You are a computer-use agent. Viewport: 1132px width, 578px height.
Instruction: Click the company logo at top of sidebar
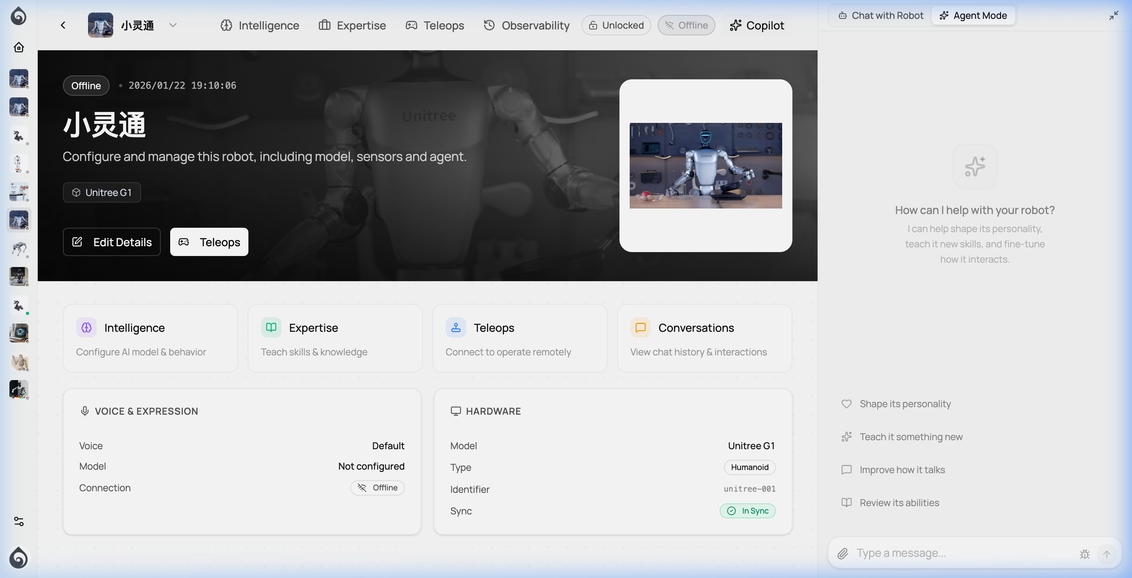[18, 16]
